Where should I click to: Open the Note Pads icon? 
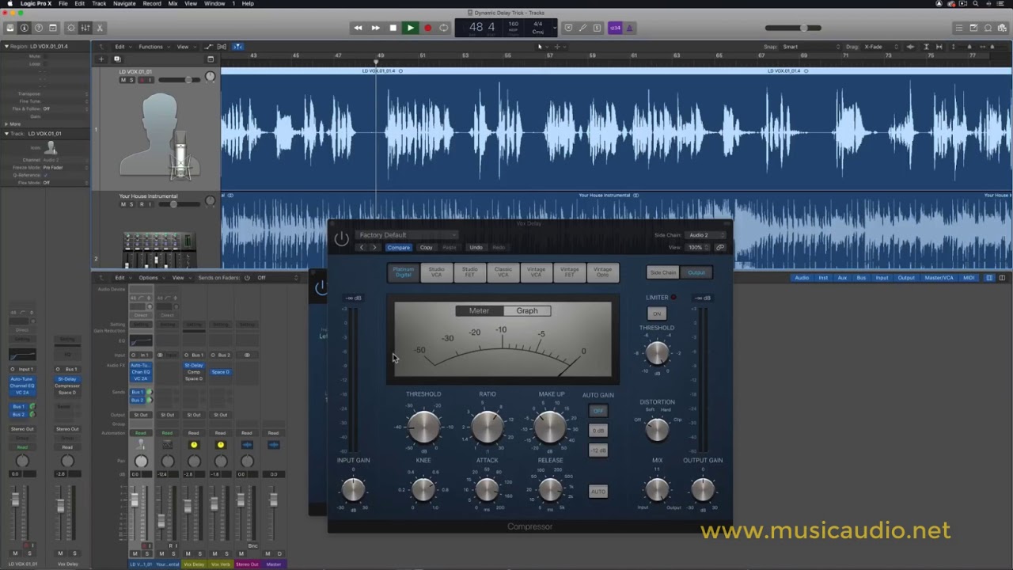tap(973, 28)
